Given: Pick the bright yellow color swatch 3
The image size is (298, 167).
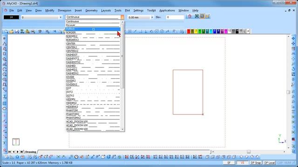Looking at the screenshot, I should click(x=196, y=31).
